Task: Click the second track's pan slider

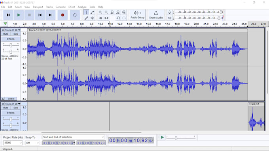Action: click(11, 125)
